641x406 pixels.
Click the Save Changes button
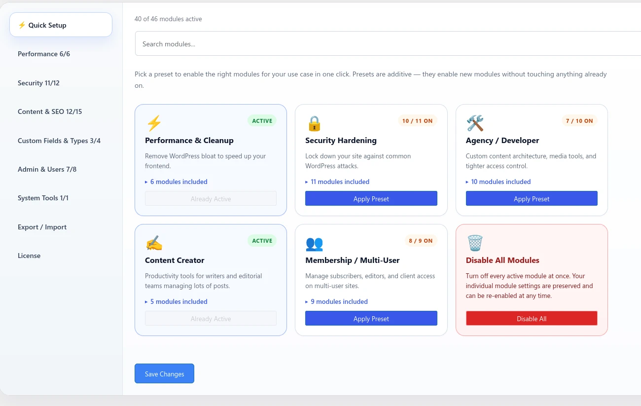(164, 373)
